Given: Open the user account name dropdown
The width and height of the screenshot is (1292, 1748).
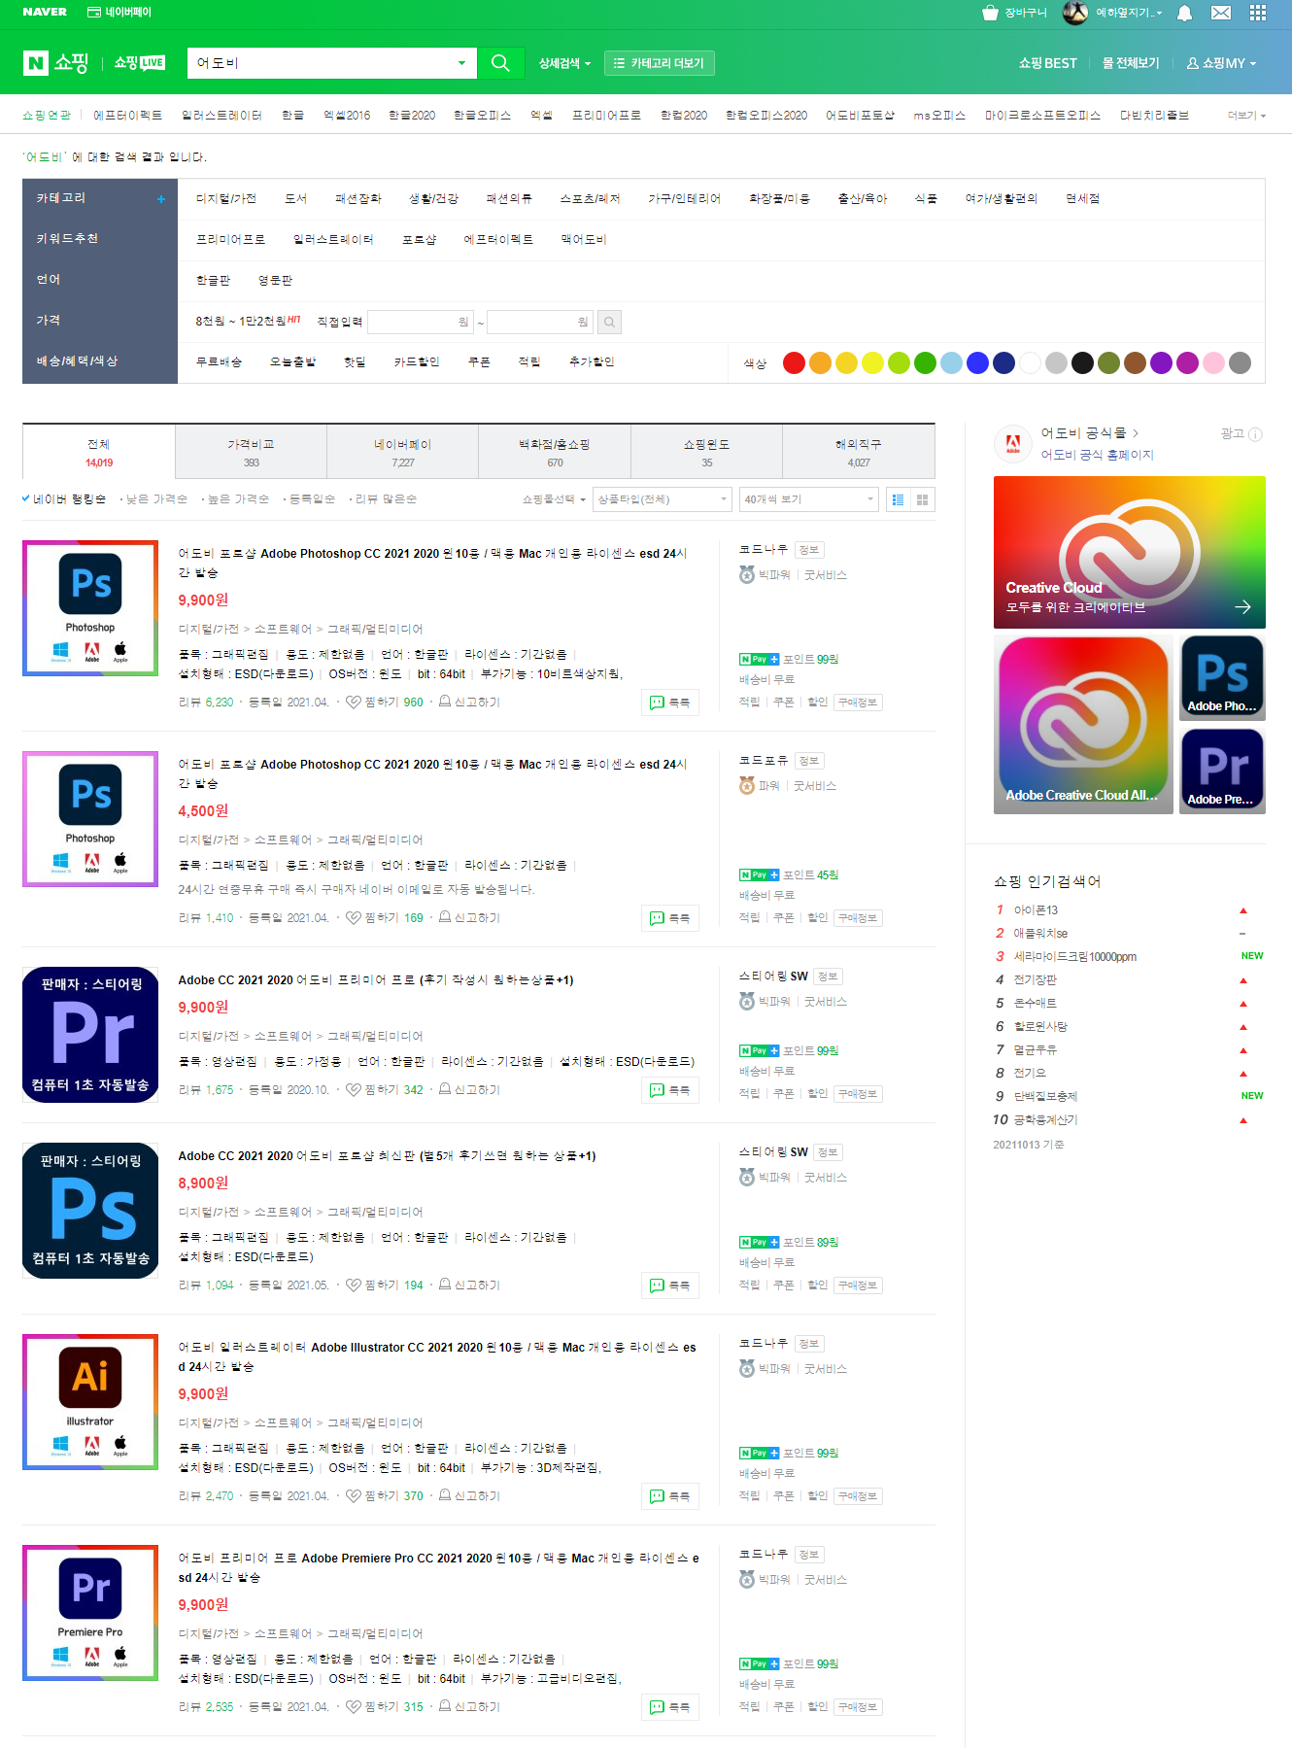Looking at the screenshot, I should tap(1129, 13).
